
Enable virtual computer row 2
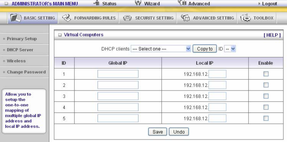point(266,85)
